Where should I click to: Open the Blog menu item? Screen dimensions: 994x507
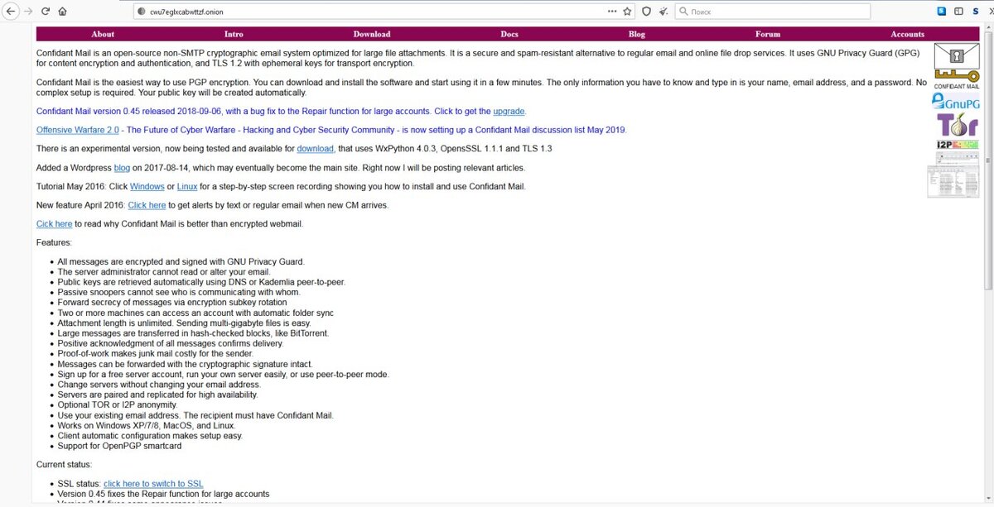(x=637, y=34)
